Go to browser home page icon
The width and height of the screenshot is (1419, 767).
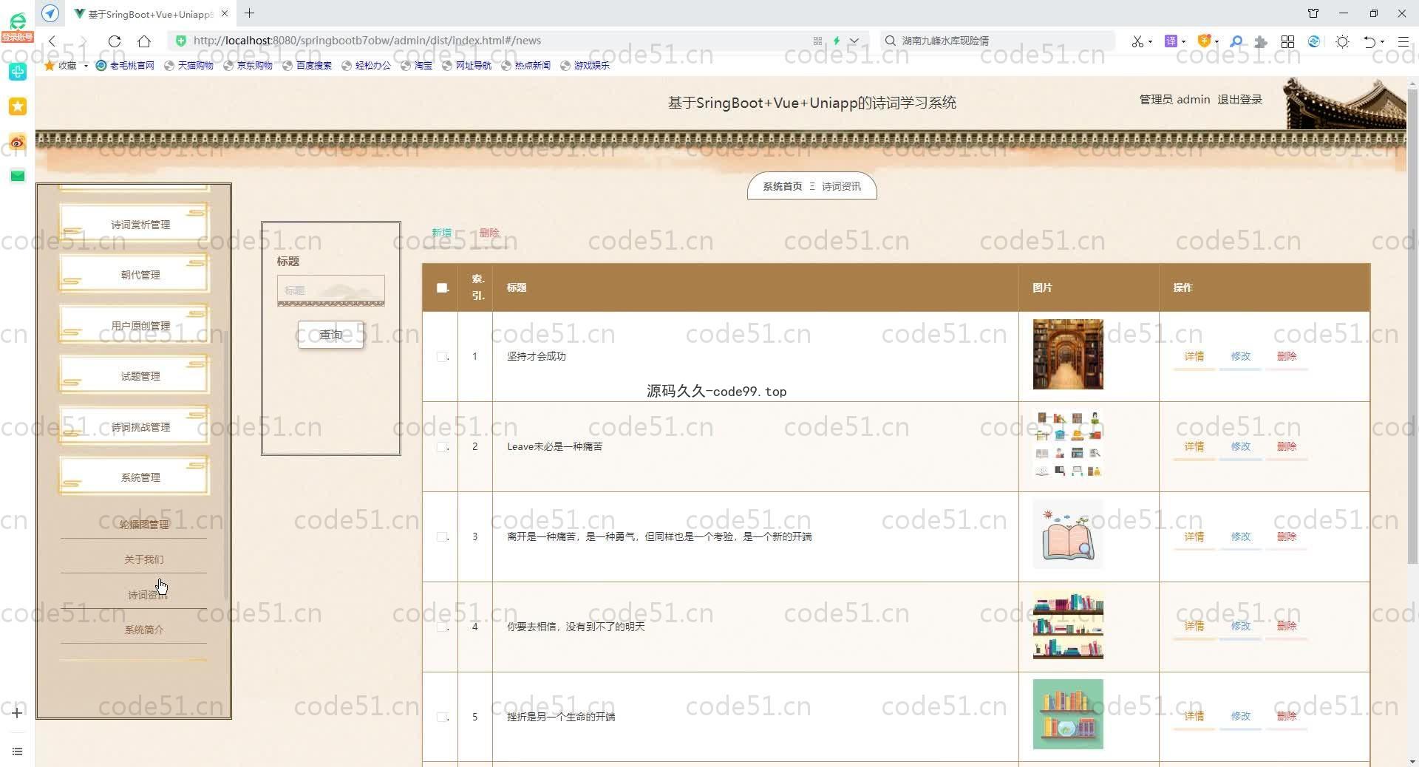point(144,41)
